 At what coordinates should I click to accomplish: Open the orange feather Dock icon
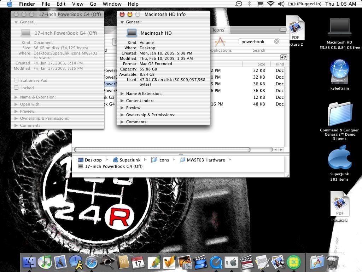169,262
